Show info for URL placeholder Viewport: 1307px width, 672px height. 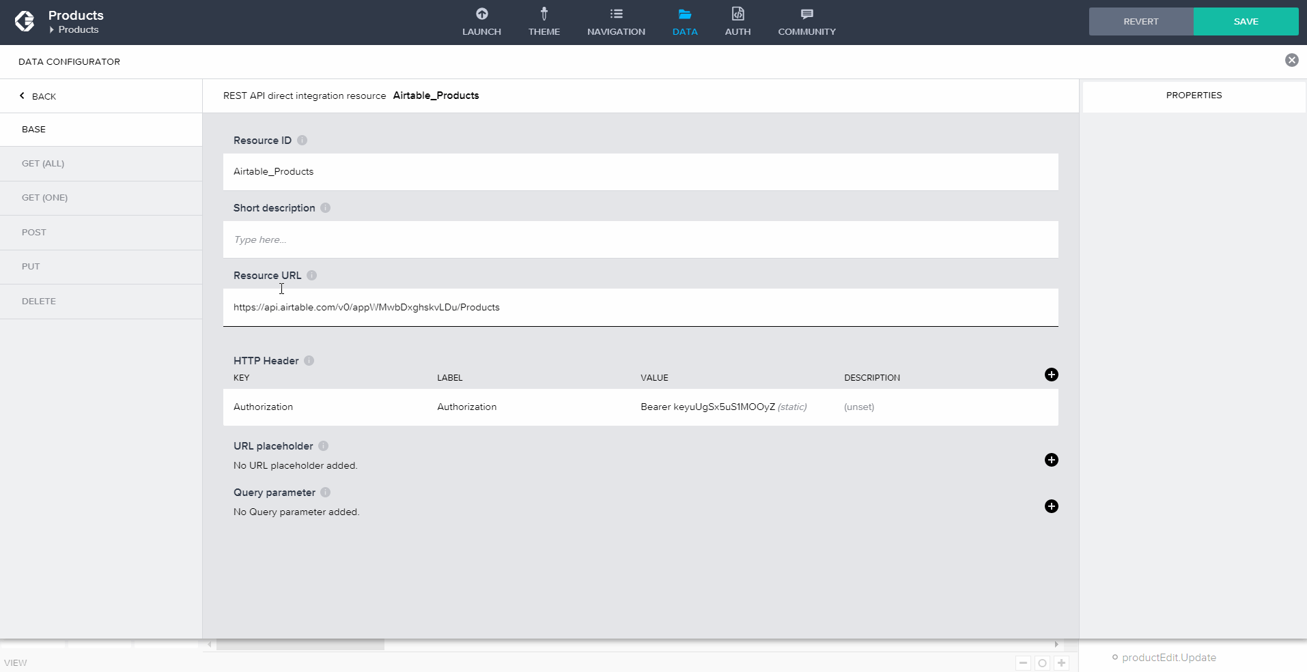point(323,445)
